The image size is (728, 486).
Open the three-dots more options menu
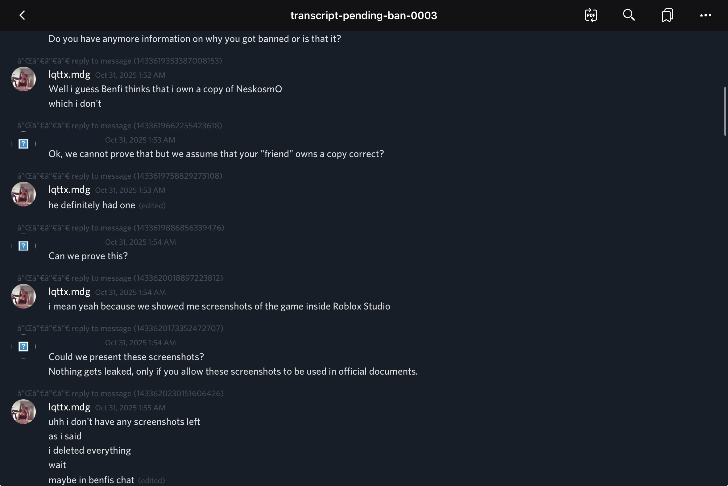705,15
